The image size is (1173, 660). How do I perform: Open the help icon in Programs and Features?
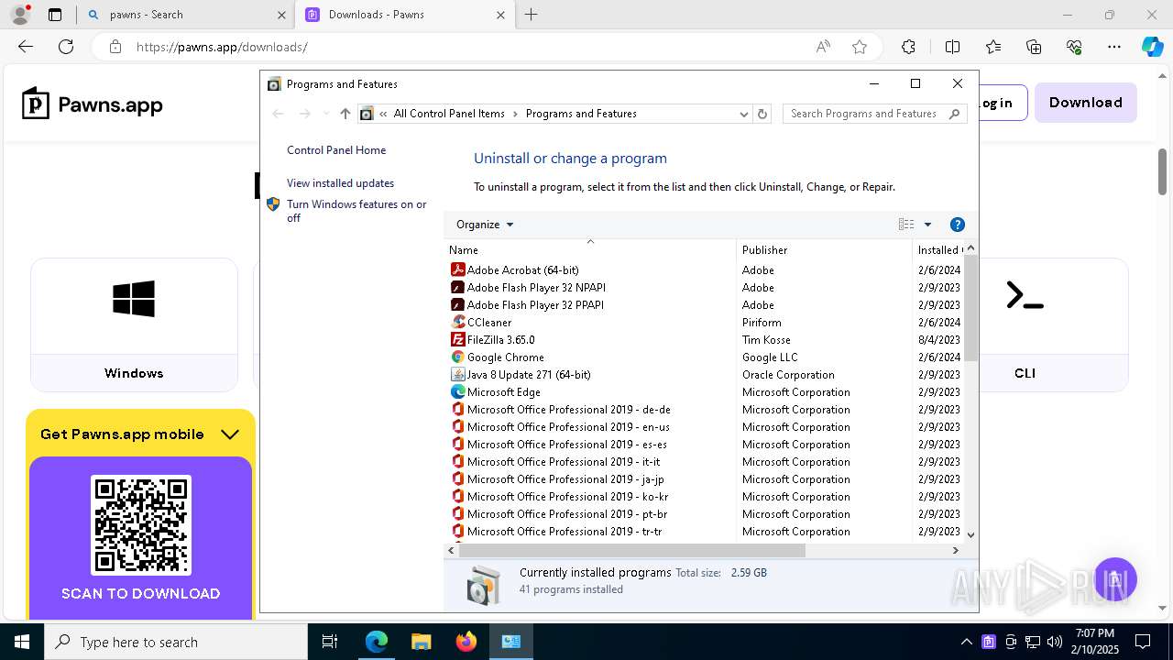958,225
